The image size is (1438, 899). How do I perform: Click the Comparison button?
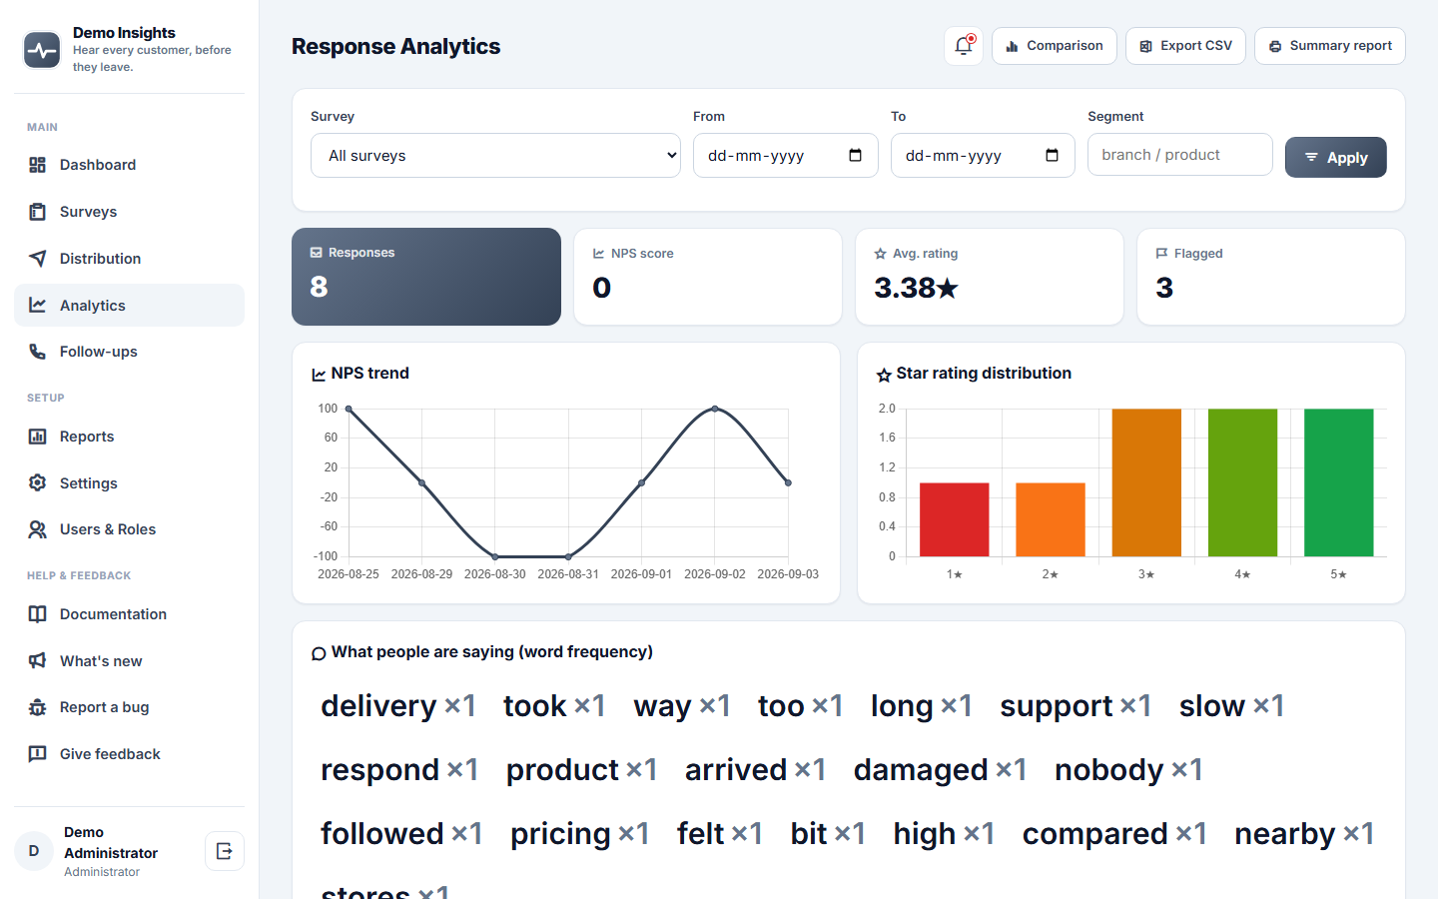[x=1054, y=46]
